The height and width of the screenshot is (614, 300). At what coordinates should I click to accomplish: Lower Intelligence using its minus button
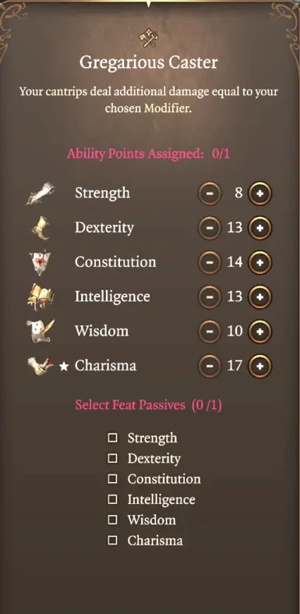point(210,297)
